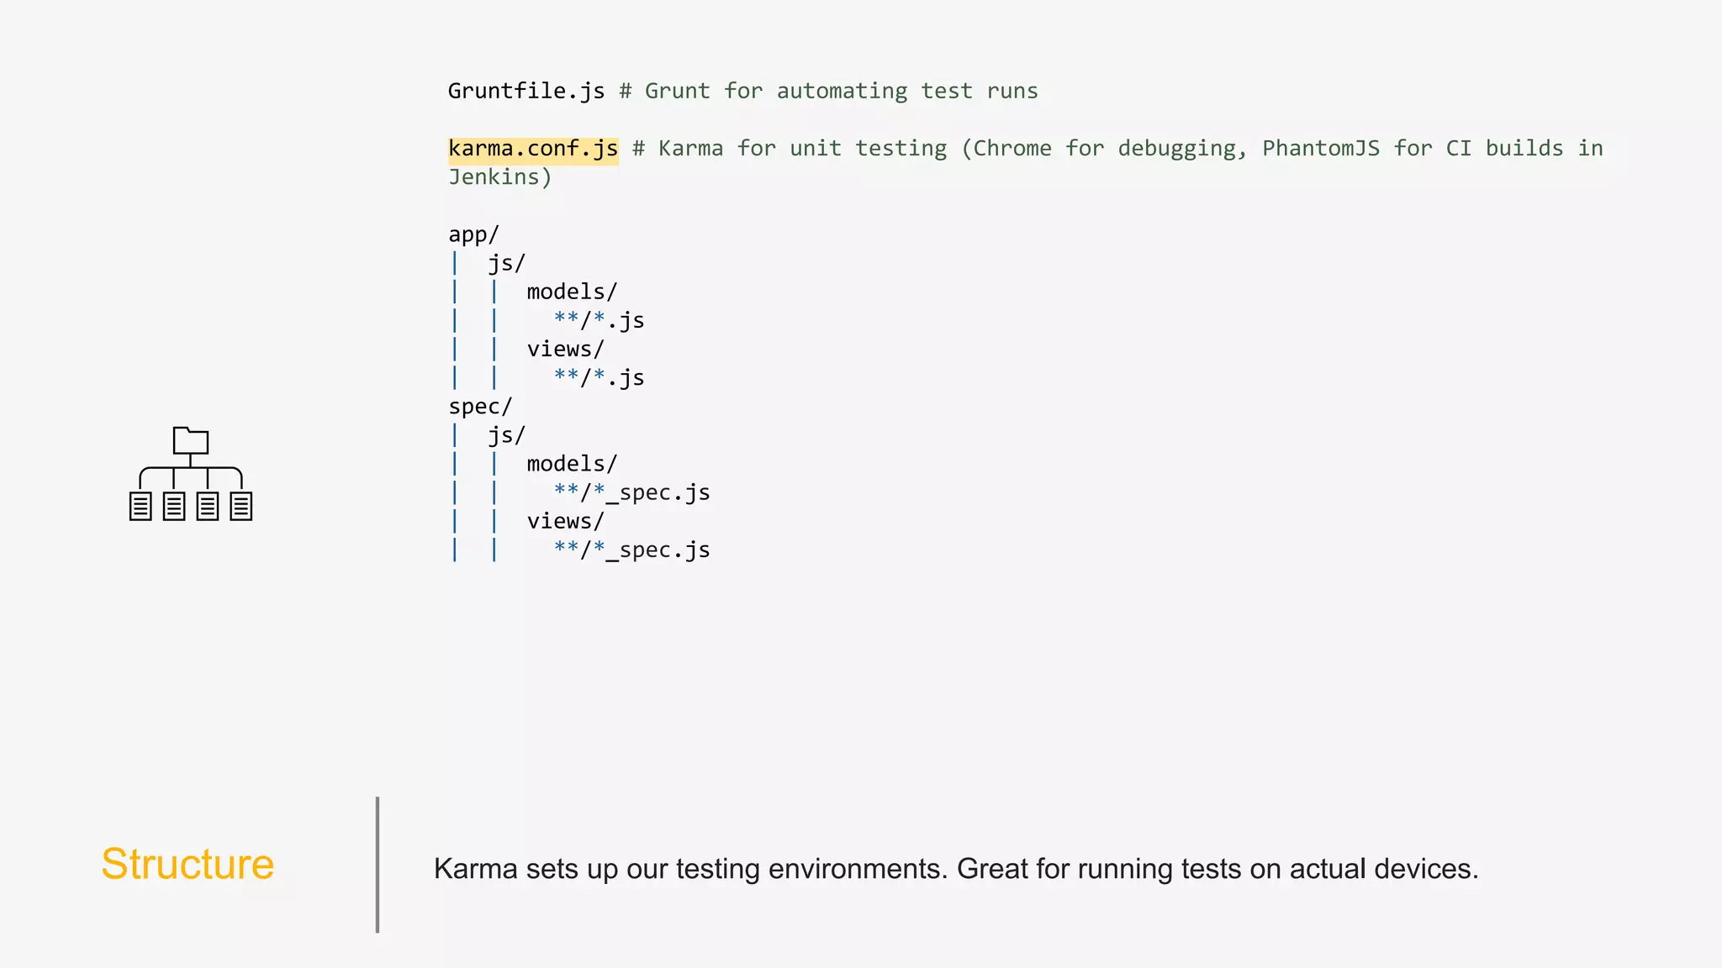
Task: Click views/ folder under spec/js/
Action: pos(565,522)
